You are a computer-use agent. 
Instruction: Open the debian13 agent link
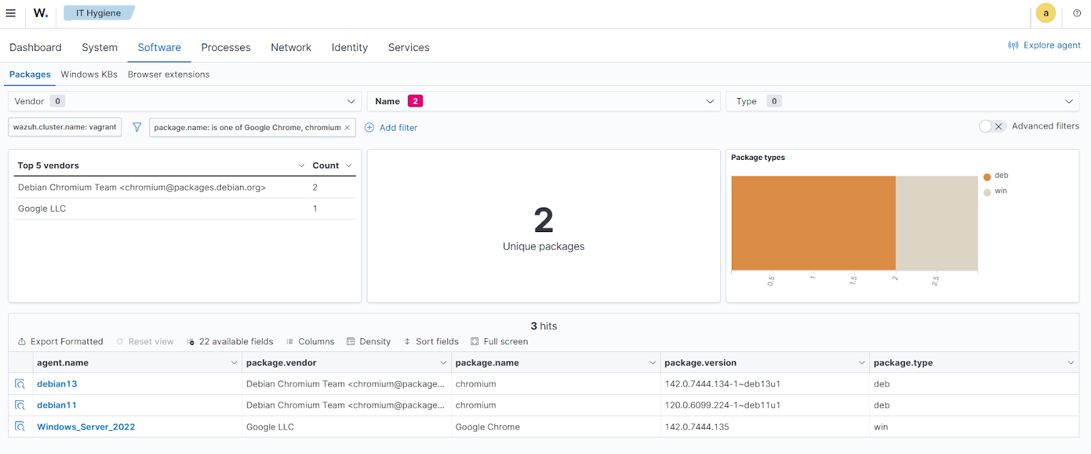click(x=57, y=384)
